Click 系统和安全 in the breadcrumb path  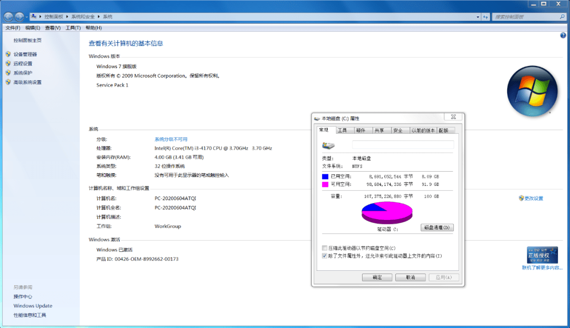[x=83, y=17]
